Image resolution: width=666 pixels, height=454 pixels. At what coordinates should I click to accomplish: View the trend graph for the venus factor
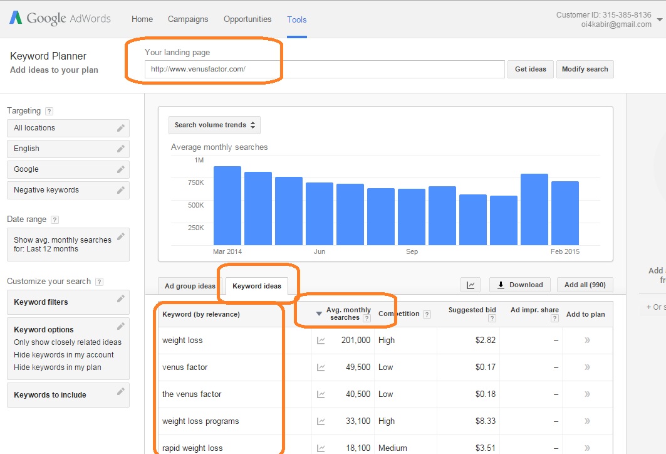click(321, 394)
